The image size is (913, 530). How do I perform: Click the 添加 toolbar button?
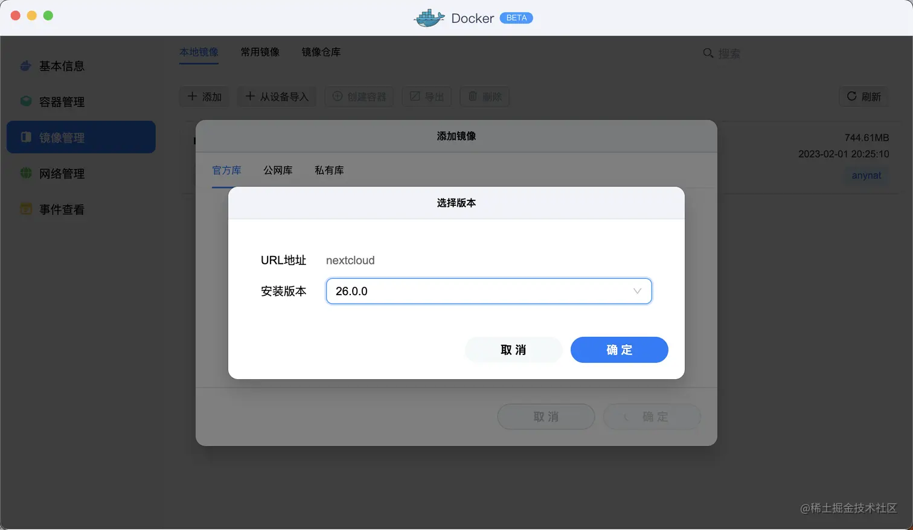[x=204, y=97]
